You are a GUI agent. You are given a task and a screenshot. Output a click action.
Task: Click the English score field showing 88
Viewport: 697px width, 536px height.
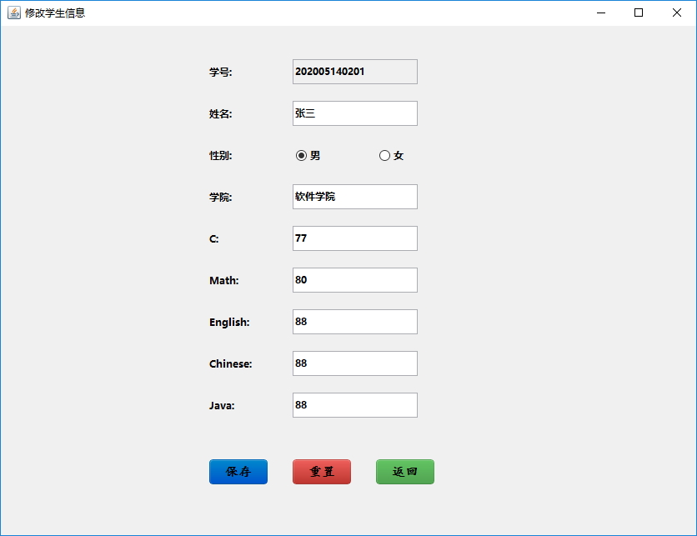354,321
